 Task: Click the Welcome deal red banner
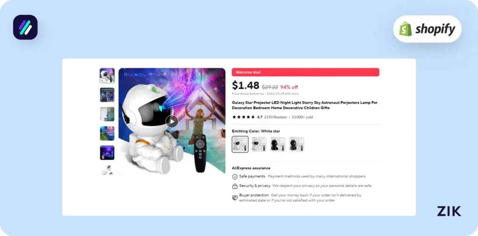click(x=305, y=72)
